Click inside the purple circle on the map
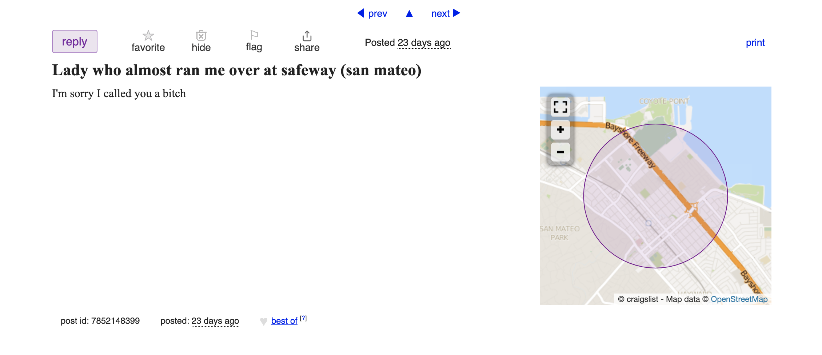The height and width of the screenshot is (355, 822). [x=655, y=196]
